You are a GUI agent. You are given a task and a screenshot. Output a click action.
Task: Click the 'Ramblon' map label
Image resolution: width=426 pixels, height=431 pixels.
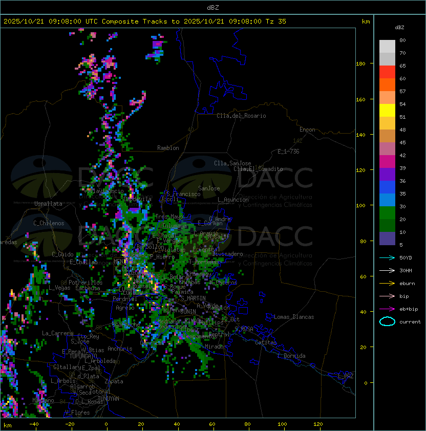click(x=168, y=148)
